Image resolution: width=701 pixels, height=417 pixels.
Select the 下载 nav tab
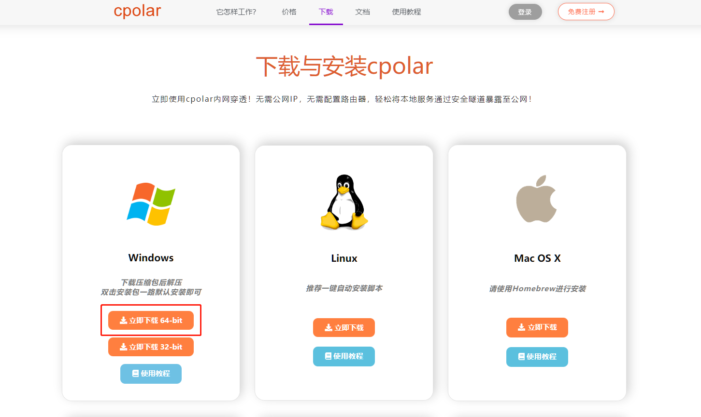(x=326, y=12)
